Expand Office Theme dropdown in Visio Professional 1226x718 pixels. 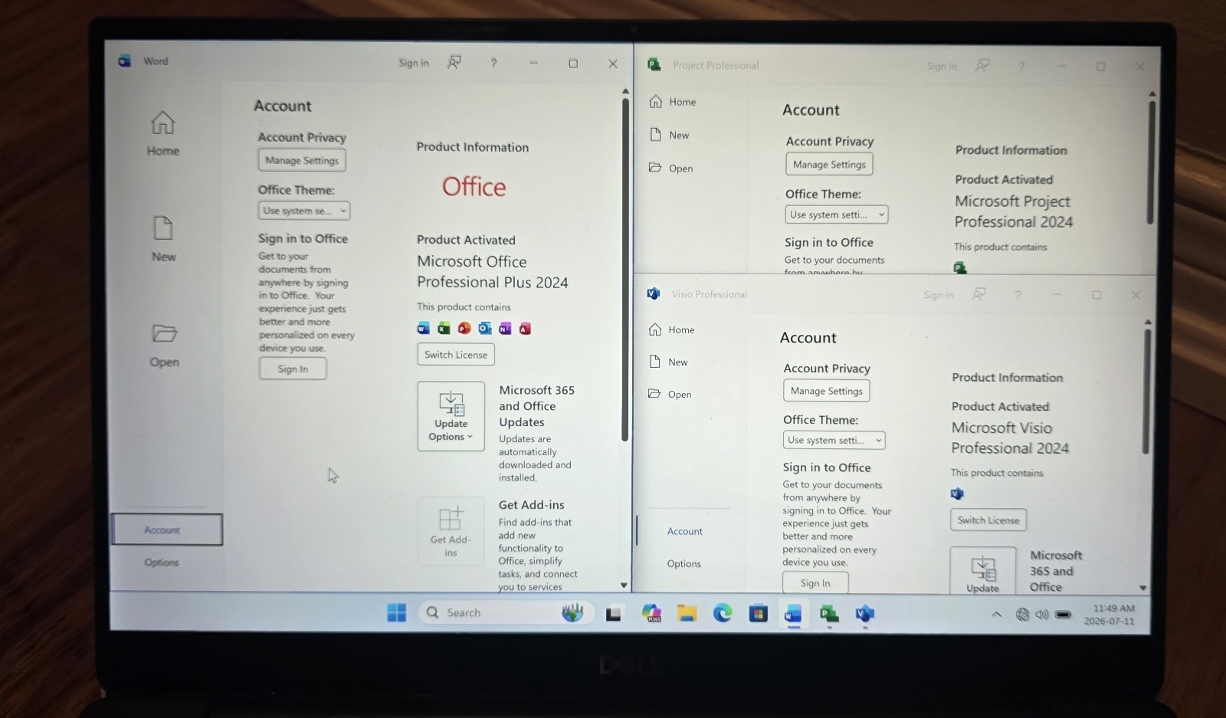[834, 440]
